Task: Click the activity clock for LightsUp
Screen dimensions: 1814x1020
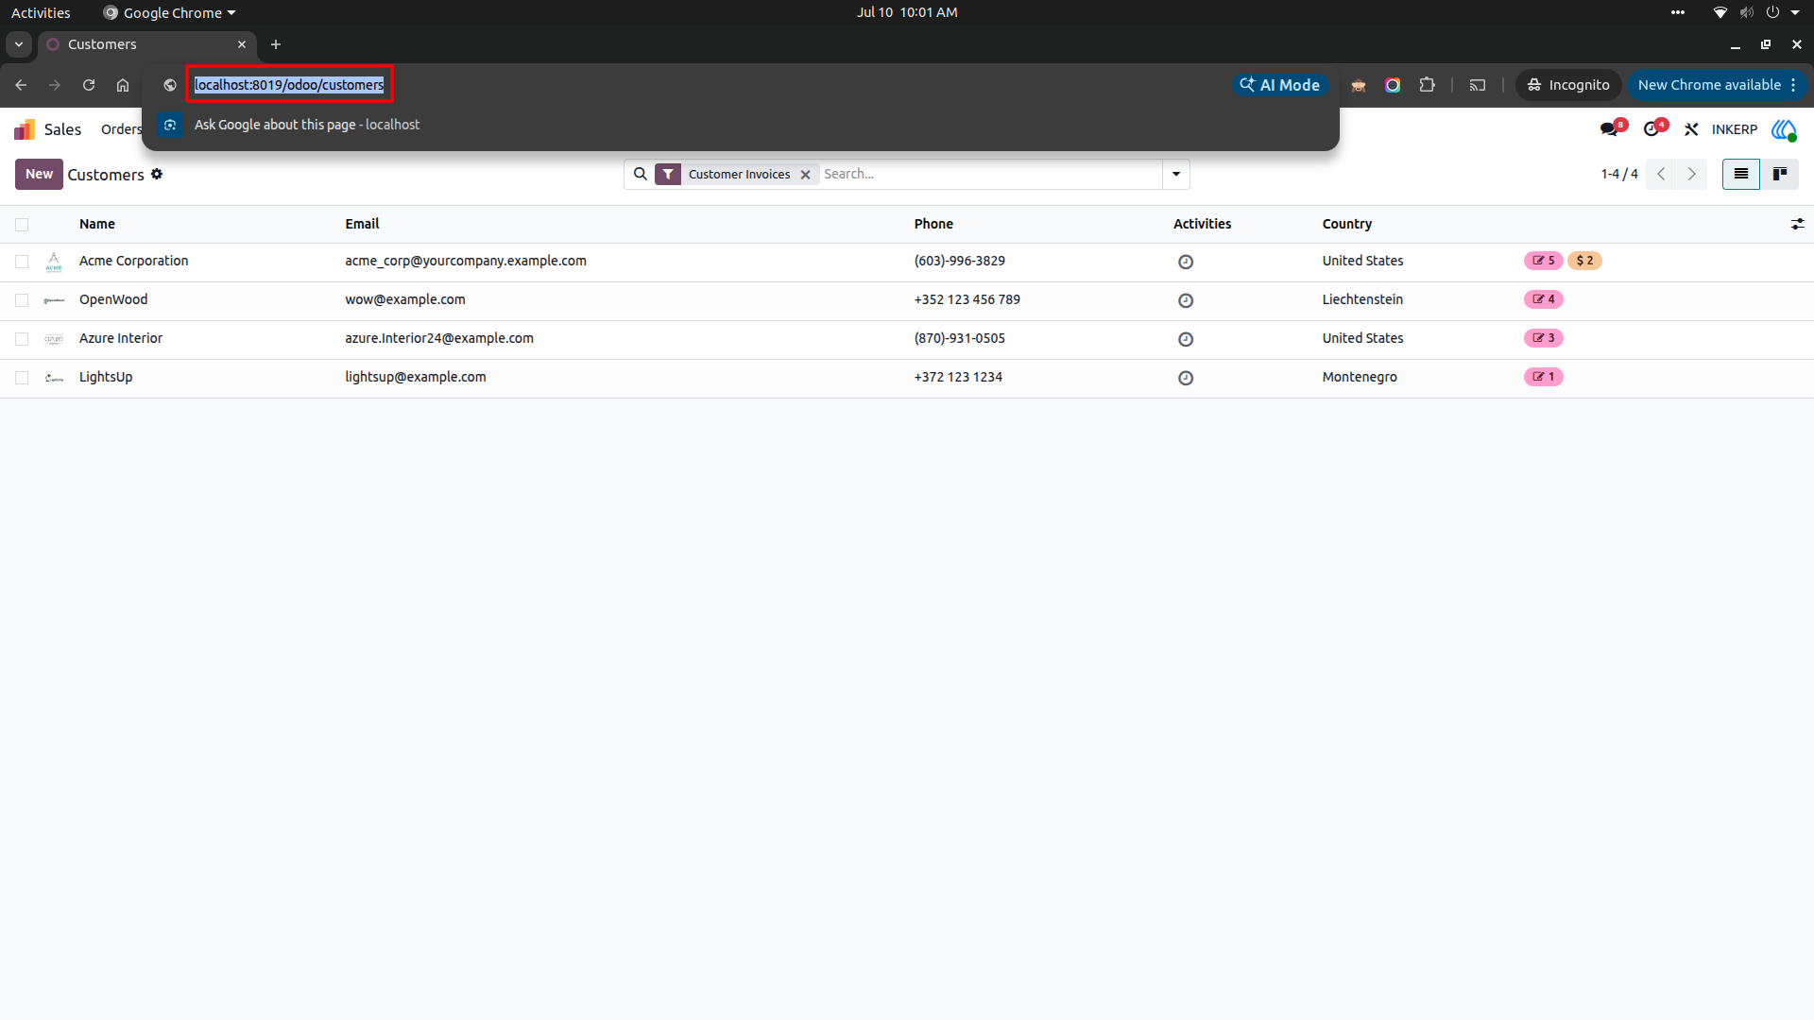Action: pos(1186,378)
